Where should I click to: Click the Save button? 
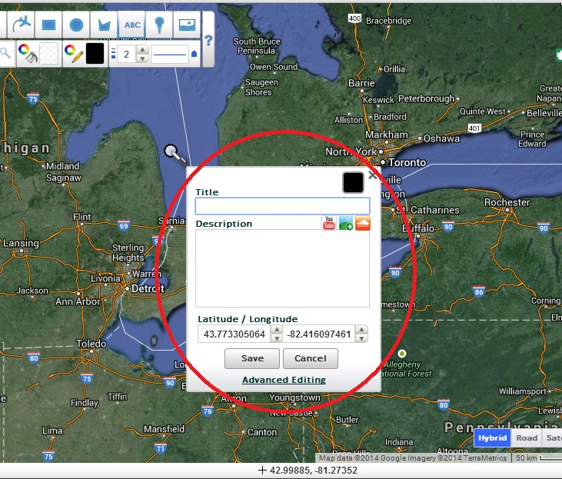click(252, 358)
